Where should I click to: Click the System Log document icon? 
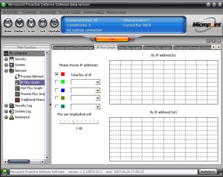pyautogui.click(x=12, y=112)
